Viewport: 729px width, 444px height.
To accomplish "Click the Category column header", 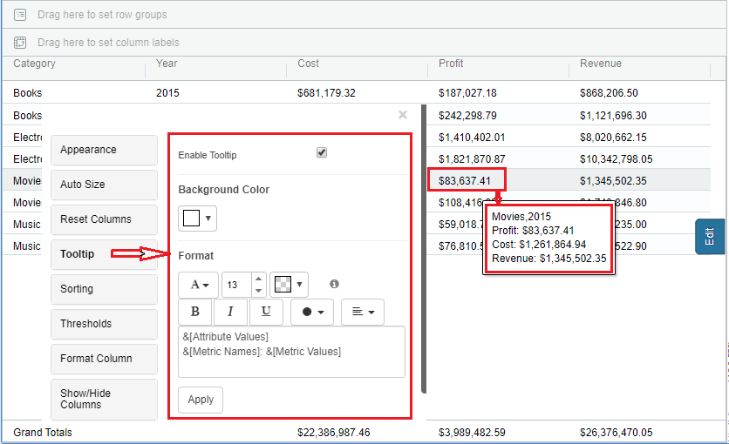I will pyautogui.click(x=34, y=64).
